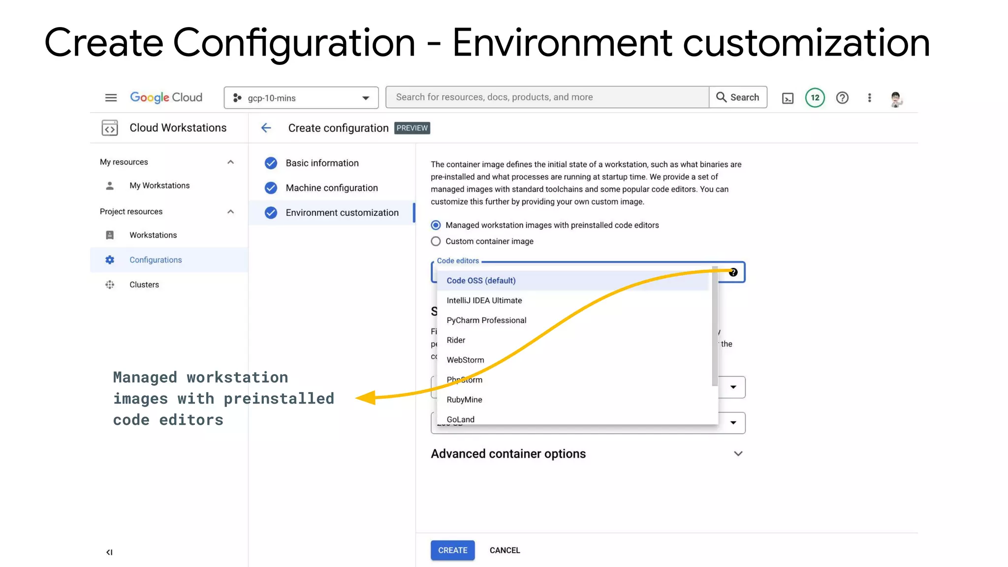
Task: Go back using the left arrow
Action: (266, 128)
